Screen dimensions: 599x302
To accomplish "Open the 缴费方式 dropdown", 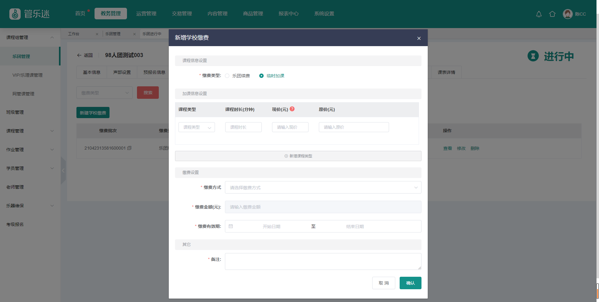I will [323, 187].
